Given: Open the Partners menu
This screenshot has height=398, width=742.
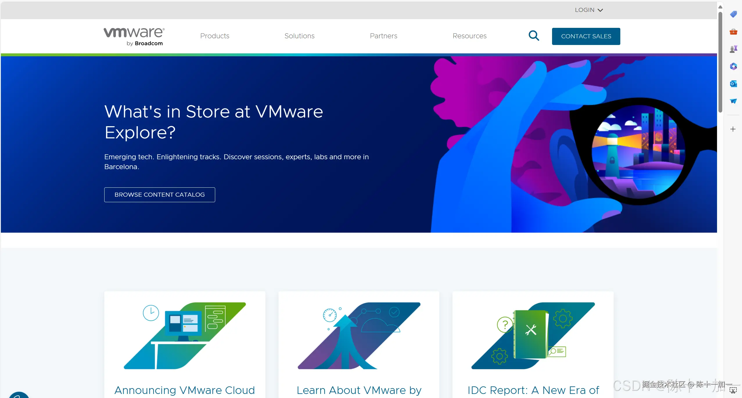Looking at the screenshot, I should point(383,36).
